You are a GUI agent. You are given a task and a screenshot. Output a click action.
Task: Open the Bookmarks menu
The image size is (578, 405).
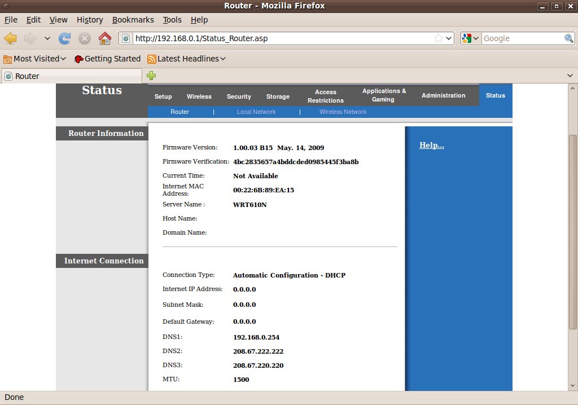coord(133,20)
